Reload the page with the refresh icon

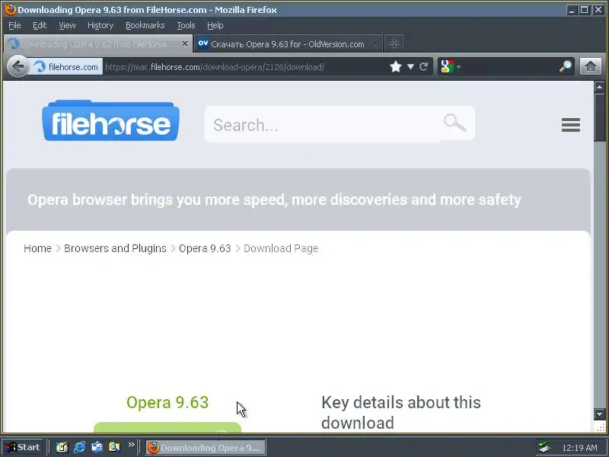(423, 67)
